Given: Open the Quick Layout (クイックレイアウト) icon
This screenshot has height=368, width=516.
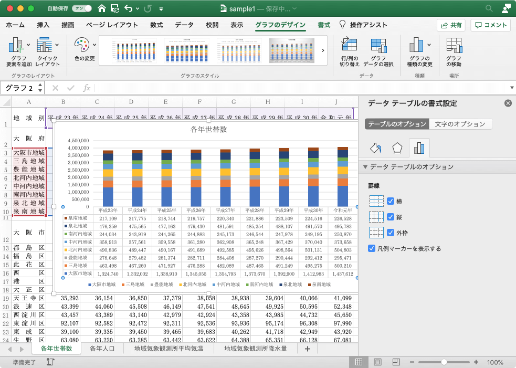Looking at the screenshot, I should pos(45,47).
